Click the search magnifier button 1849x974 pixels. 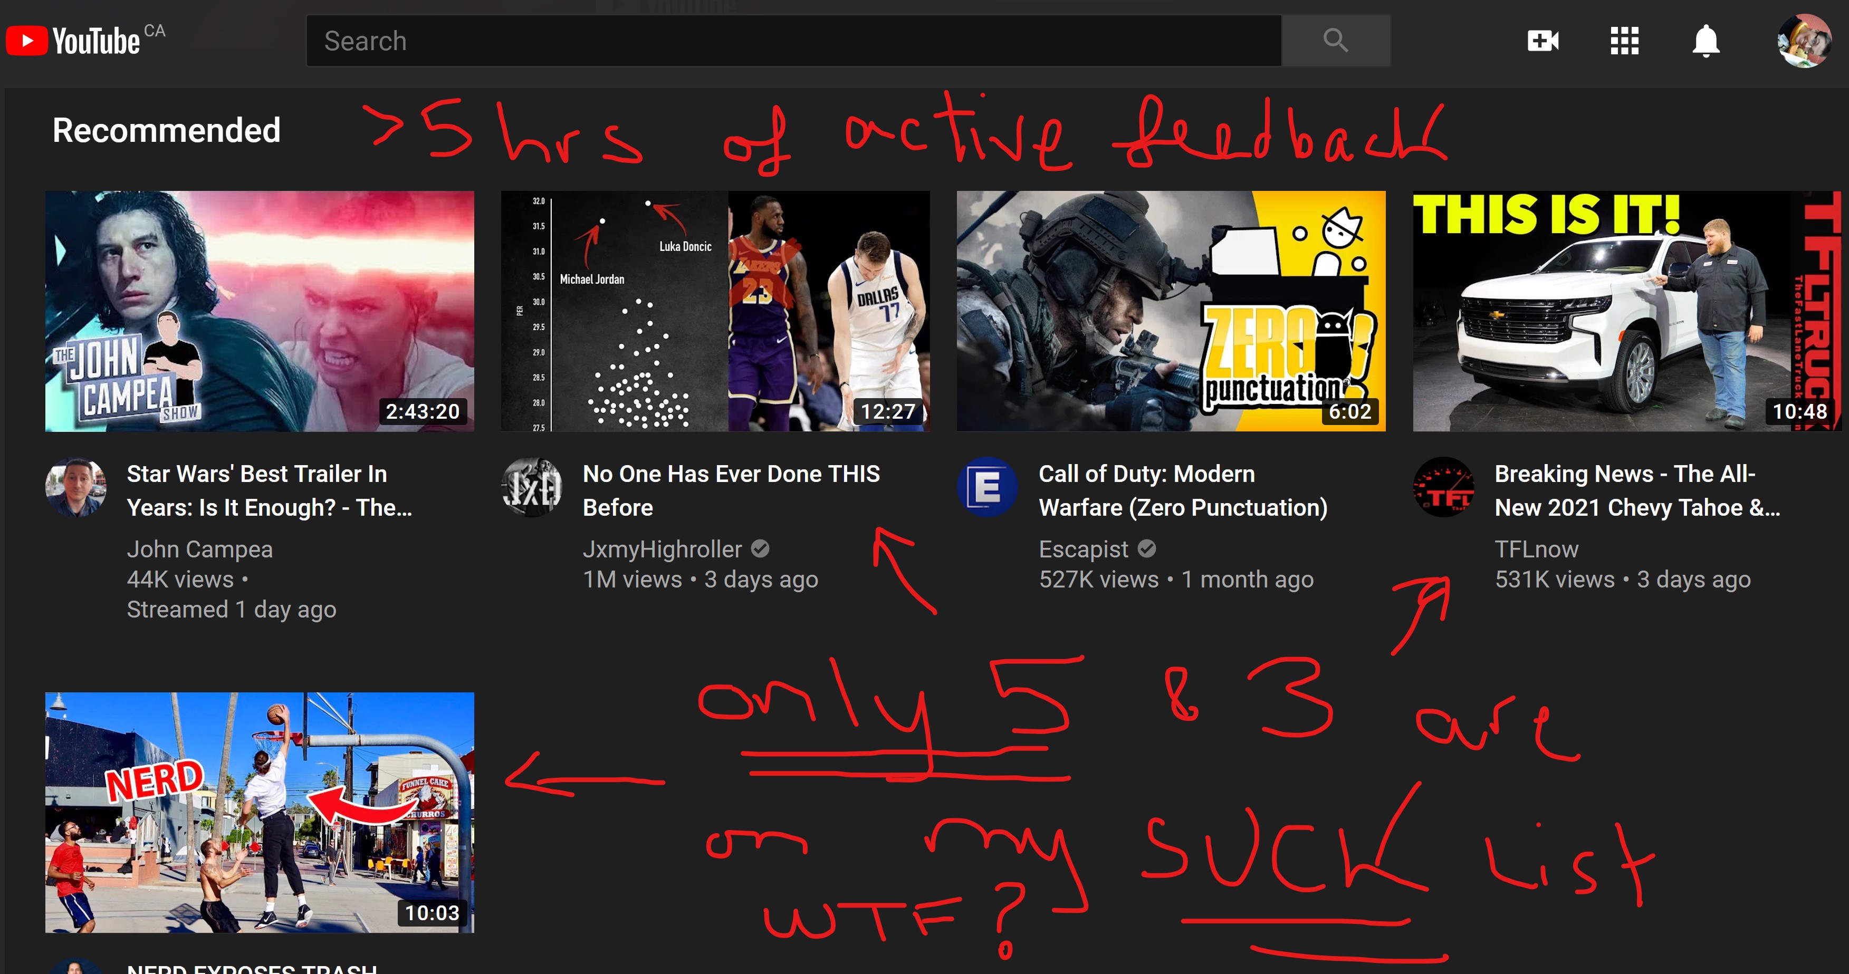[1336, 41]
